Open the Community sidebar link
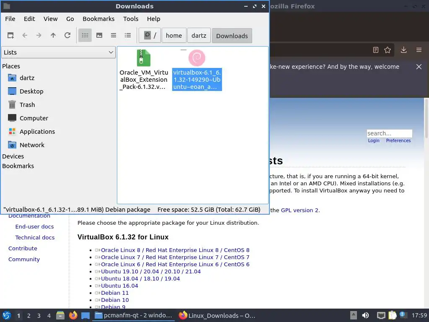The image size is (429, 322). tap(24, 260)
